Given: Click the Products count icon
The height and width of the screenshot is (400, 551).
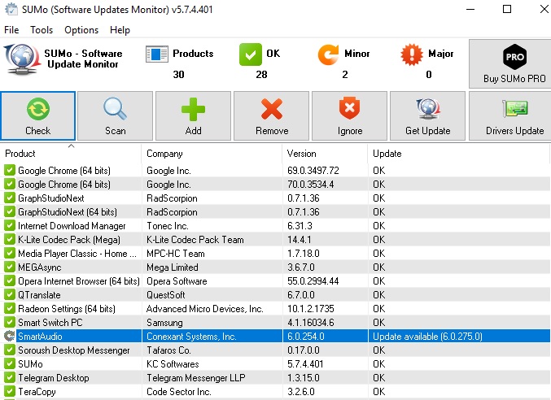Looking at the screenshot, I should tap(157, 54).
